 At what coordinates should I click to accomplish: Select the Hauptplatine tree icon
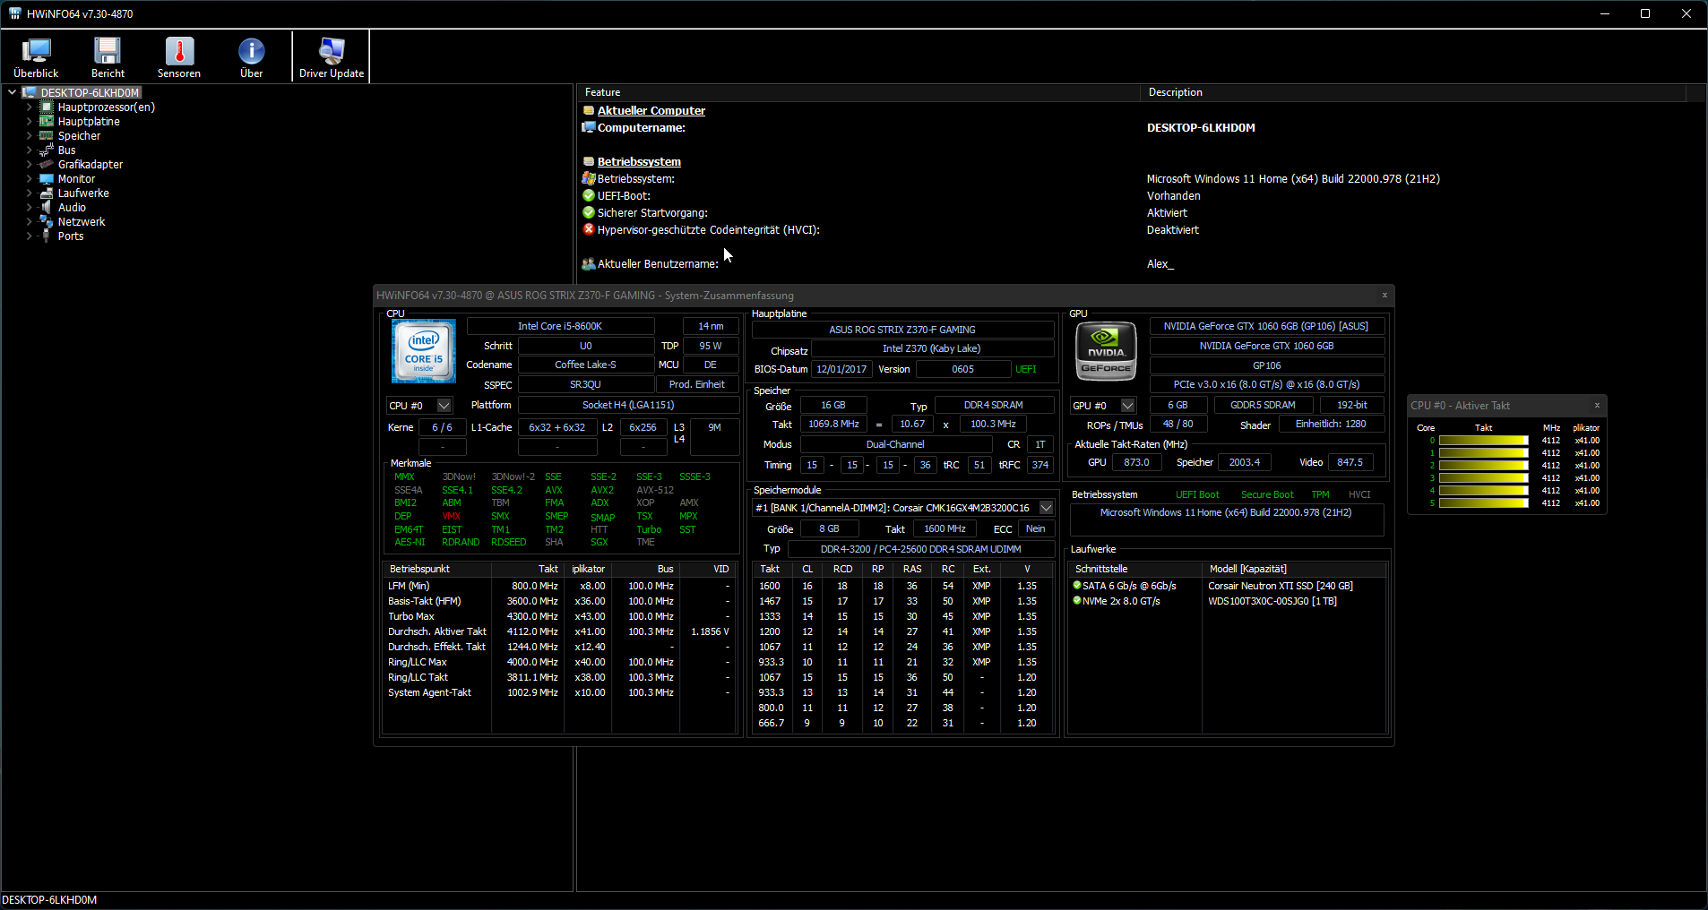[x=47, y=121]
